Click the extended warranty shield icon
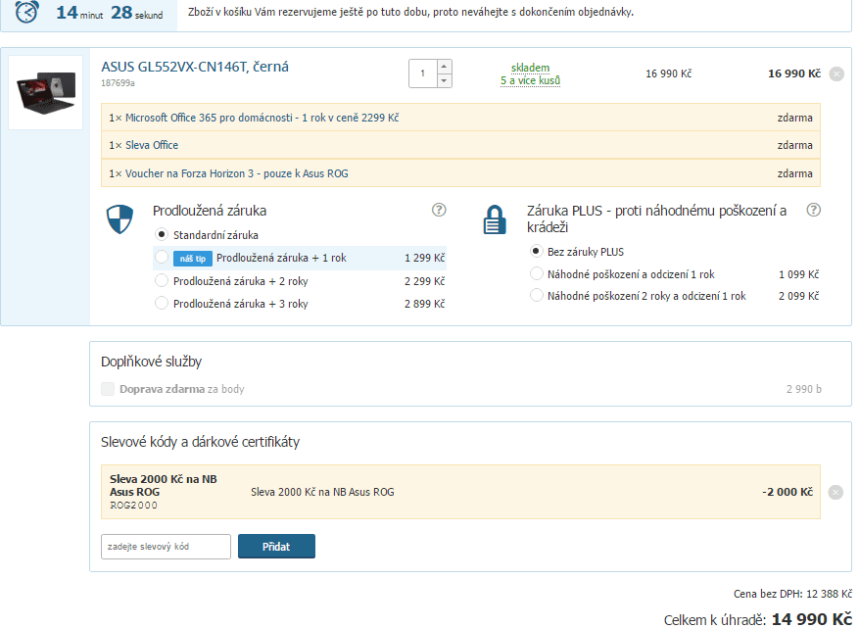The image size is (859, 629). pos(119,219)
